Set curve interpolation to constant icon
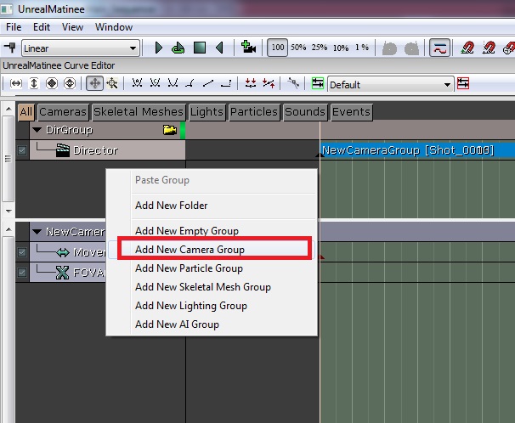The image size is (515, 423). tap(226, 83)
